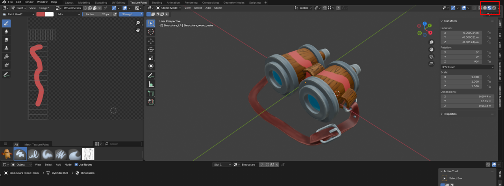The width and height of the screenshot is (504, 186).
Task: Open the Image* menu in image editor
Action: (x=44, y=8)
